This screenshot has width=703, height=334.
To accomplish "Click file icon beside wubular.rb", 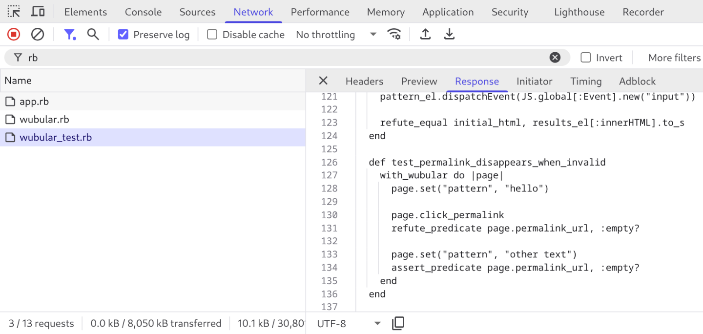I will point(10,120).
